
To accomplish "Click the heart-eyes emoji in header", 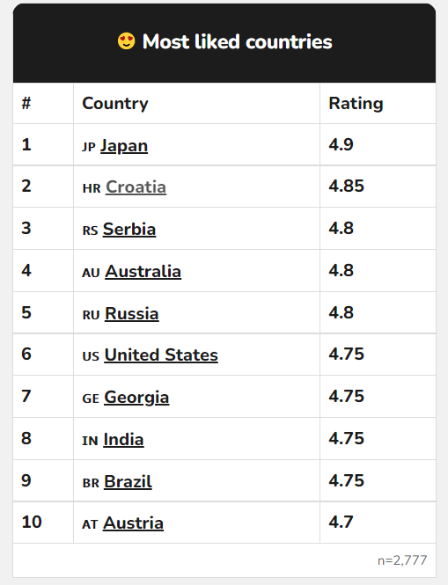I will point(126,41).
